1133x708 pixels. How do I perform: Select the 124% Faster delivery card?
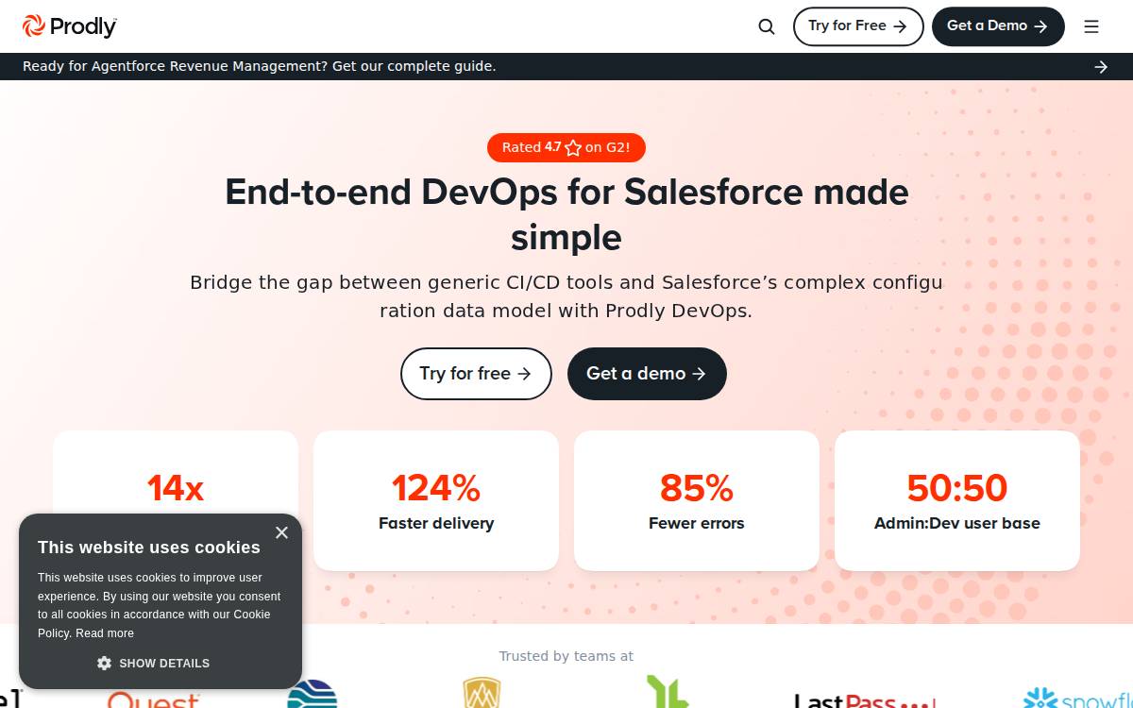(x=436, y=500)
